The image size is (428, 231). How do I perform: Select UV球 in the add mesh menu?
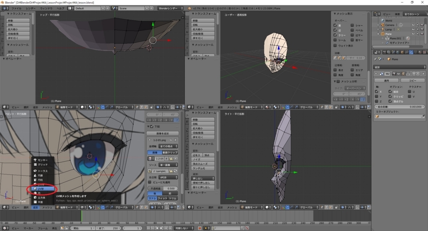tap(42, 189)
